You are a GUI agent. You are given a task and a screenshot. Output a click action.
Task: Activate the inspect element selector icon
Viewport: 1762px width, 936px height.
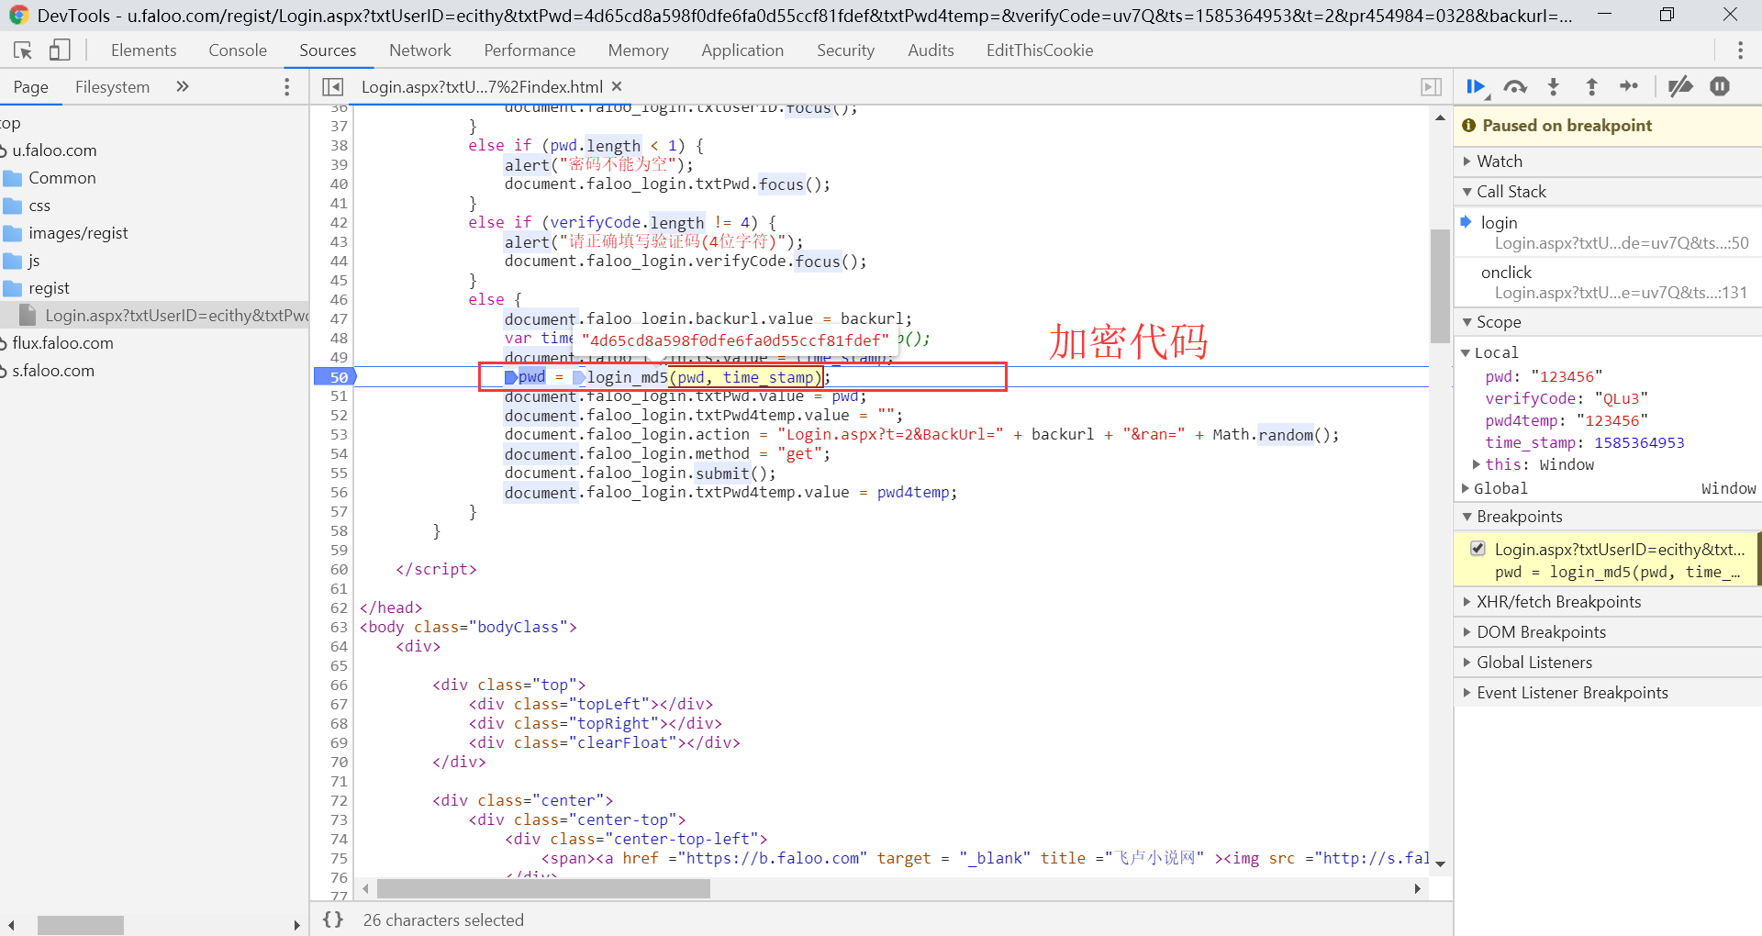tap(23, 50)
